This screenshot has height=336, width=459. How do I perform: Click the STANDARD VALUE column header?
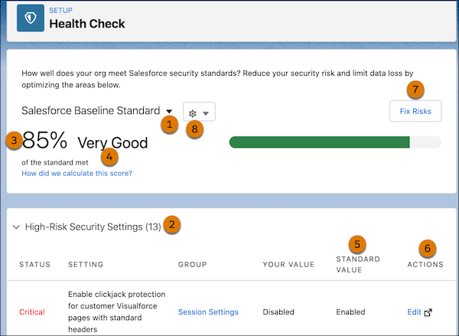pyautogui.click(x=357, y=264)
